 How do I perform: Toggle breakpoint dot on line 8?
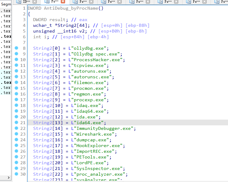(x=17, y=48)
